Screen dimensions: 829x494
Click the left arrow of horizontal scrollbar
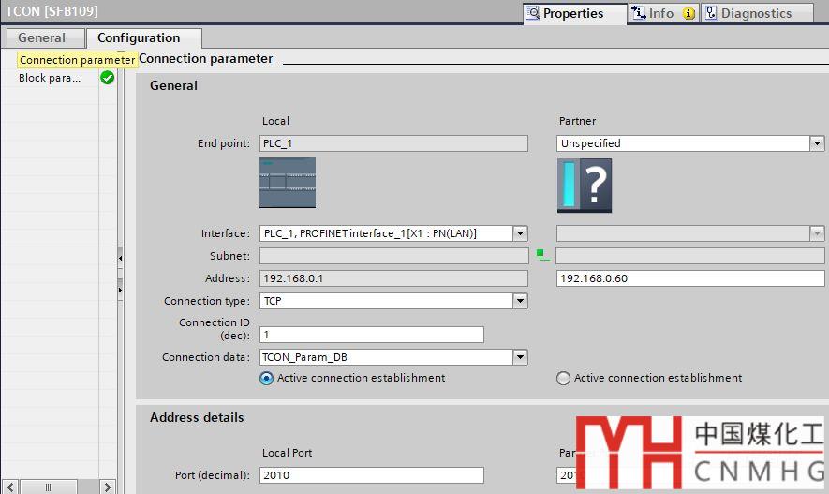(10, 487)
